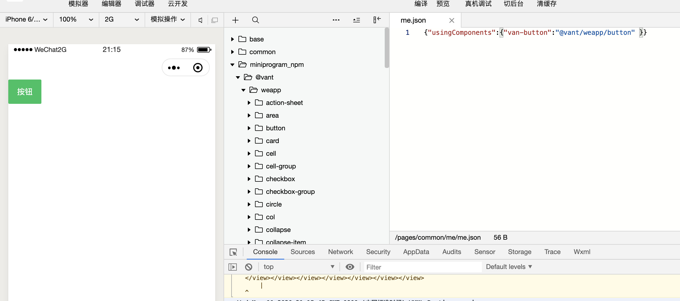The height and width of the screenshot is (301, 680).
Task: Clear console with the ban icon
Action: point(248,267)
